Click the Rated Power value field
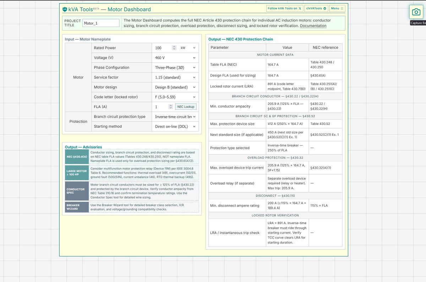Image resolution: width=426 pixels, height=282 pixels. (163, 48)
